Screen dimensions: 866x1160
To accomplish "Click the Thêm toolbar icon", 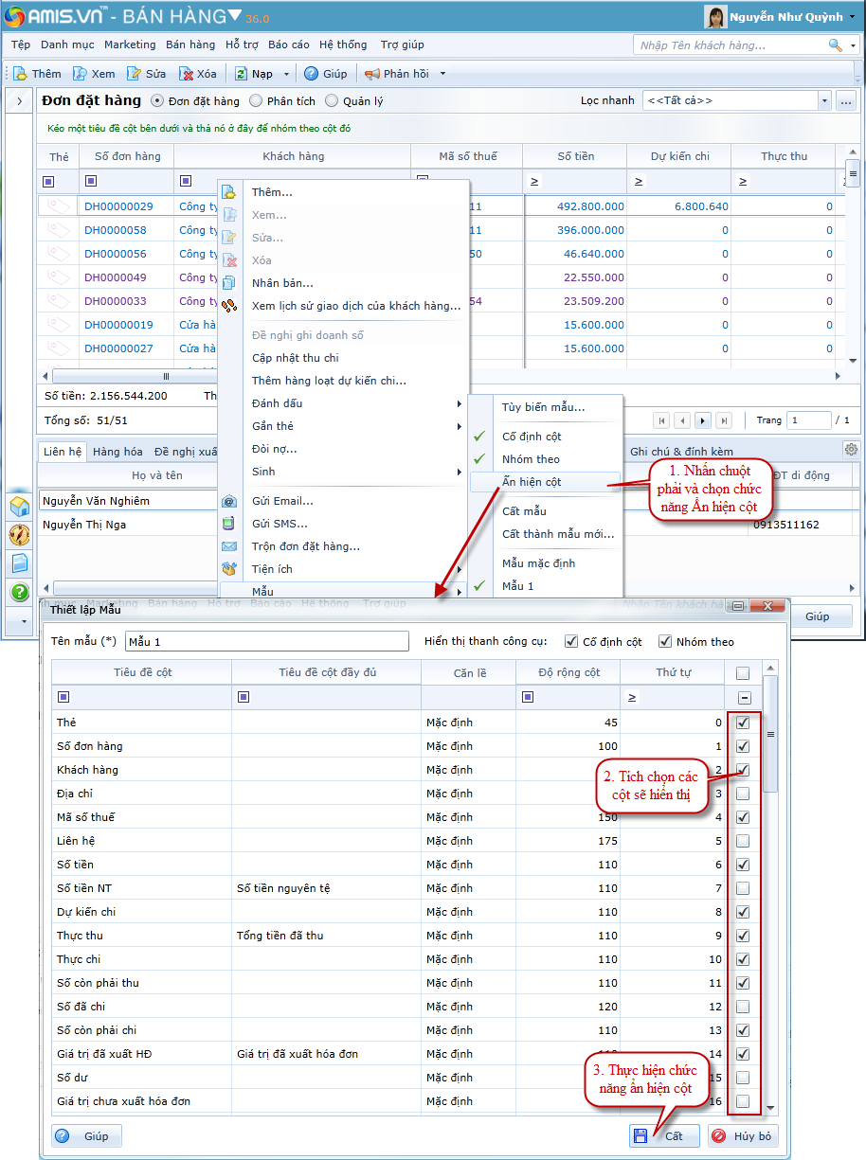I will tap(20, 74).
